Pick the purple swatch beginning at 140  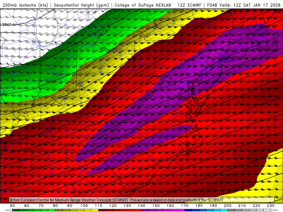(x=145, y=210)
